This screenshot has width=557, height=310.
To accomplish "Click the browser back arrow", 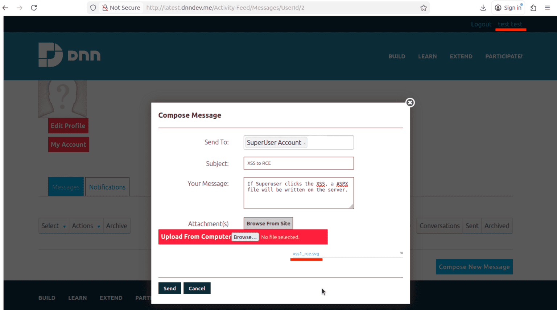I will tap(5, 8).
